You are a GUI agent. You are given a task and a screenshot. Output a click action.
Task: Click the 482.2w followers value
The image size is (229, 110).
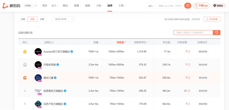[166, 91]
